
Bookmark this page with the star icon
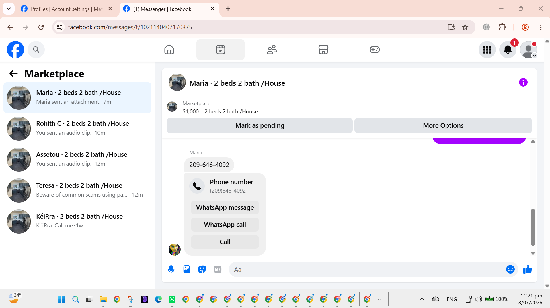click(465, 27)
